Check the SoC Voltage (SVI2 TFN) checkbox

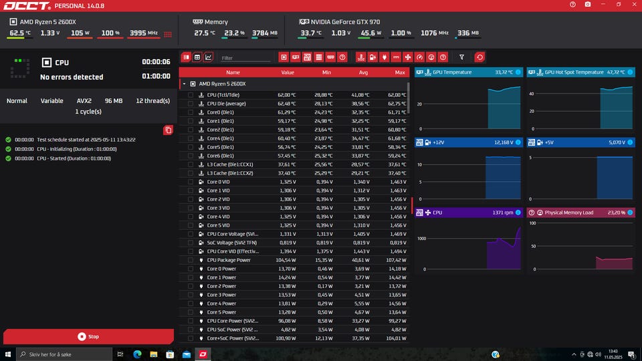tap(191, 243)
